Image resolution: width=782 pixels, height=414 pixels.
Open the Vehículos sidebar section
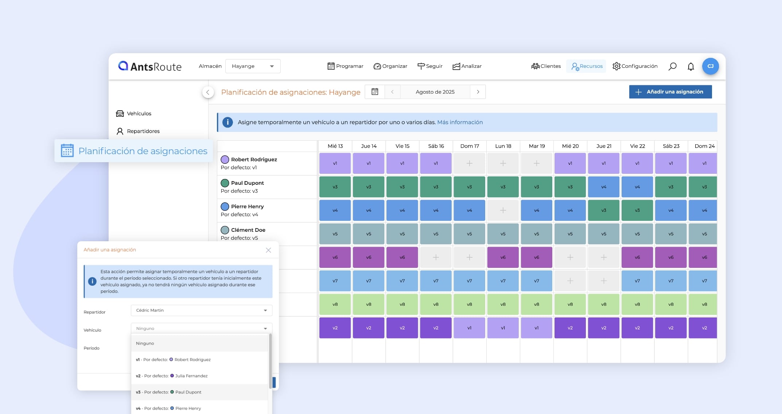(139, 114)
